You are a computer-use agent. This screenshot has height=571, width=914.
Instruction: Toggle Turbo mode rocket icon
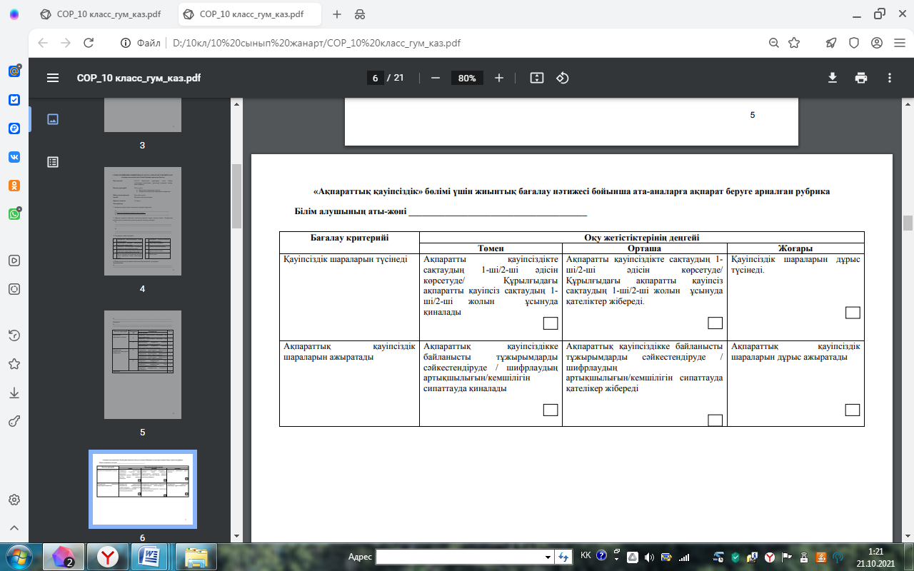tap(831, 43)
